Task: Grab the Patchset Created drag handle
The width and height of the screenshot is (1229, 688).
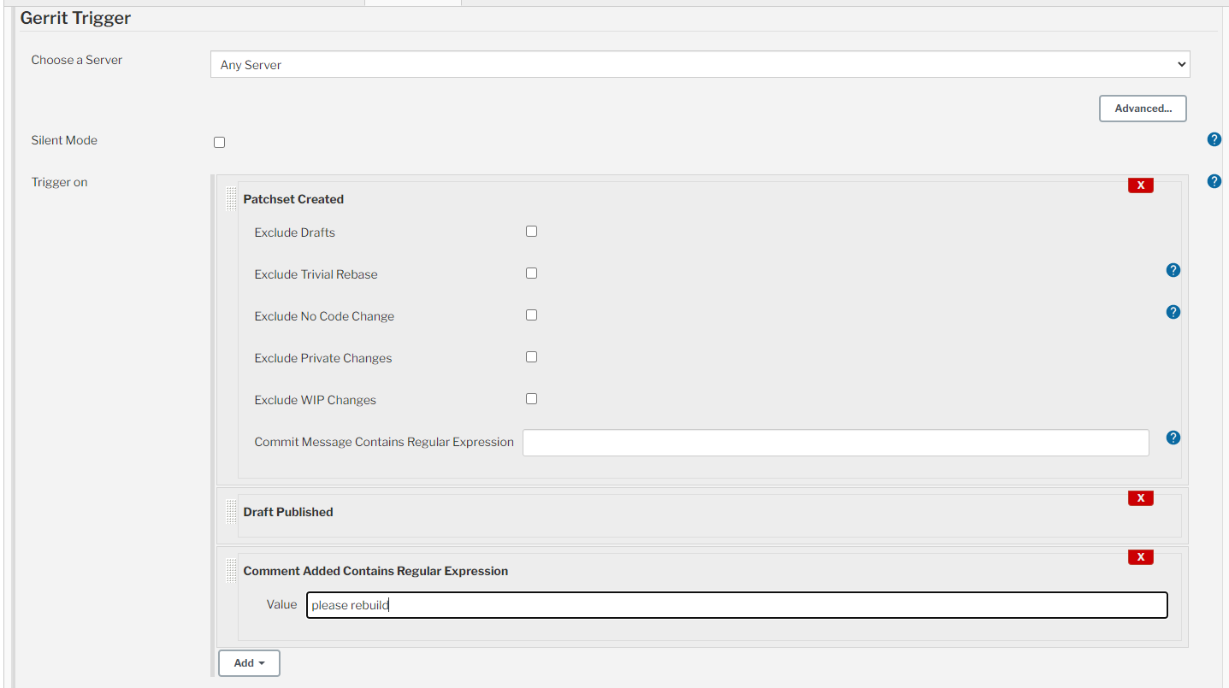Action: point(231,198)
